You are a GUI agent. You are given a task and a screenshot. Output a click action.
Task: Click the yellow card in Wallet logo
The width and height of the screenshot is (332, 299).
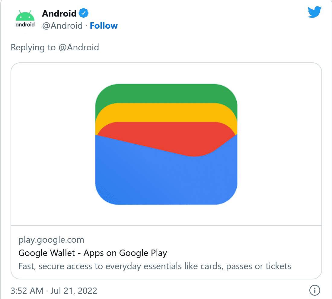pyautogui.click(x=166, y=112)
